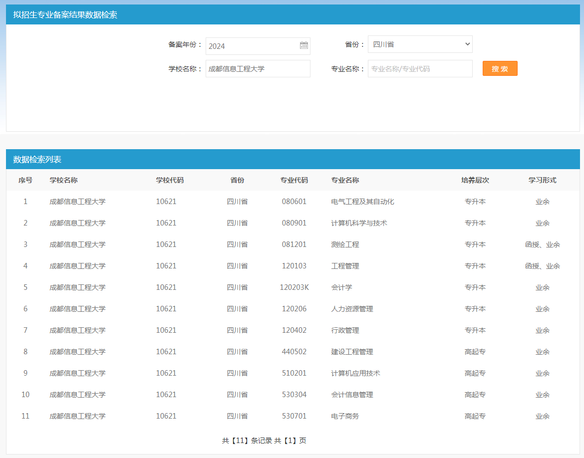
Task: Open the 省份 dropdown showing 四川省
Action: [x=420, y=44]
